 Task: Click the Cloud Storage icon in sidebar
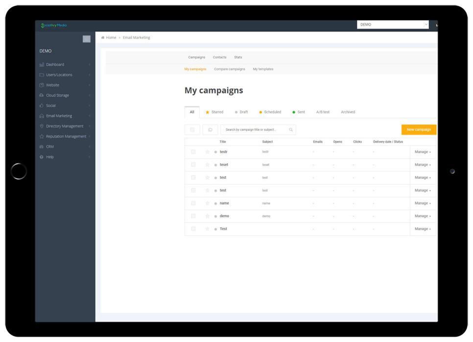pos(42,95)
